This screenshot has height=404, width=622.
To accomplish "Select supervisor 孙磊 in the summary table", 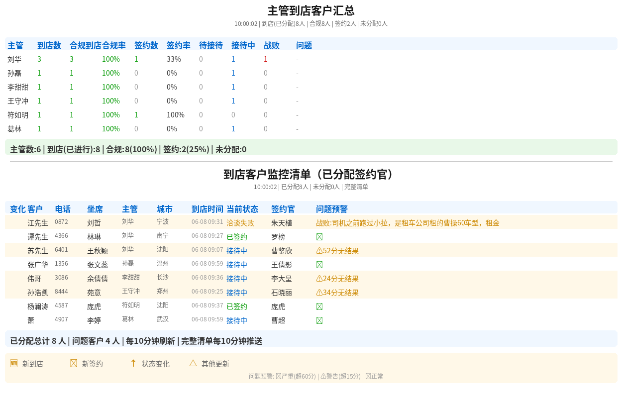I will pyautogui.click(x=14, y=73).
